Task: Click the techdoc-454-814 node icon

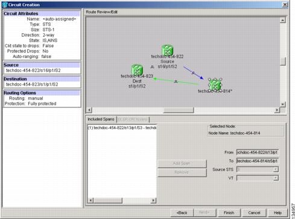Action: click(x=215, y=84)
